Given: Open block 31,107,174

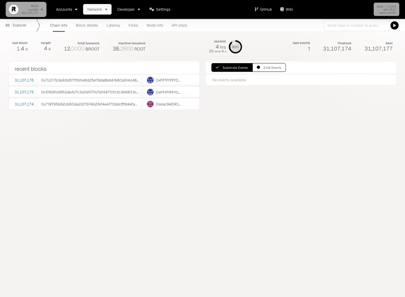Looking at the screenshot, I should point(24,104).
